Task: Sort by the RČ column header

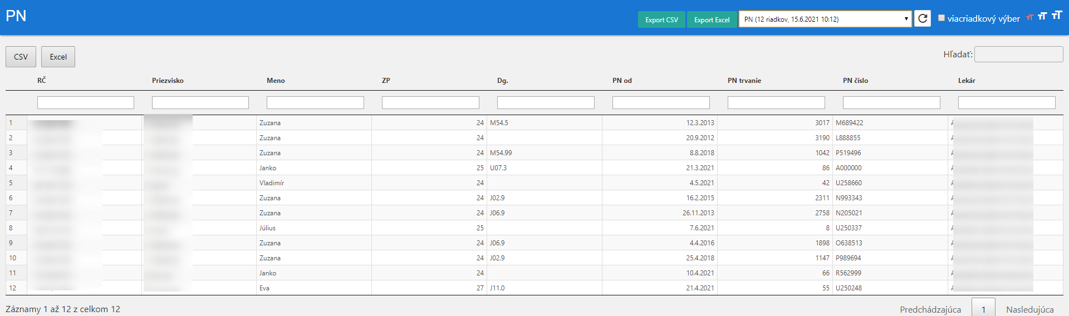Action: click(x=42, y=80)
